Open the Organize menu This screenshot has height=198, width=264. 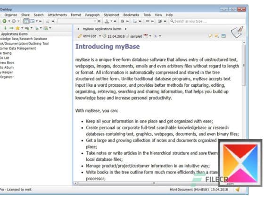(11, 15)
